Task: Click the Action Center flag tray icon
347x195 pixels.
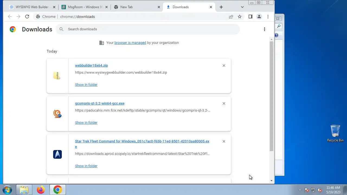Action: (307, 190)
